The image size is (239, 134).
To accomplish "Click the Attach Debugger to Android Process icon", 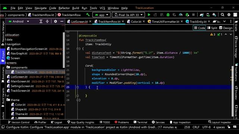I will (187, 15).
